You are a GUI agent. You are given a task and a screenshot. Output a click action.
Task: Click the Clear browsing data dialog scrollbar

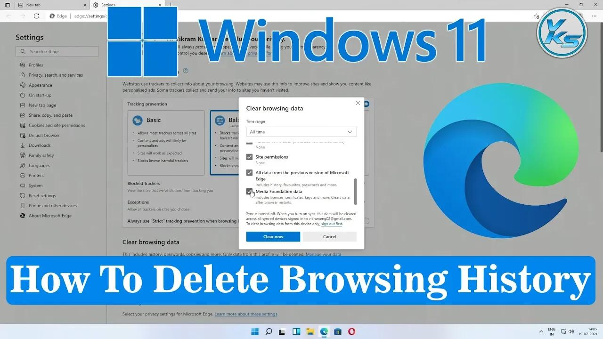tap(356, 191)
